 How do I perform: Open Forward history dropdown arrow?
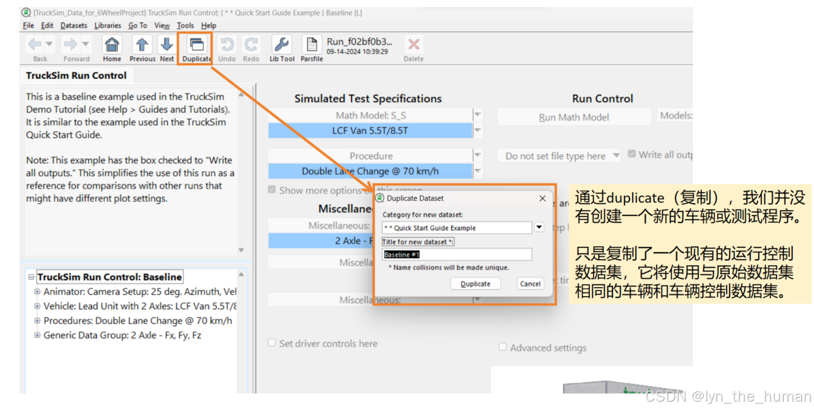[x=86, y=45]
